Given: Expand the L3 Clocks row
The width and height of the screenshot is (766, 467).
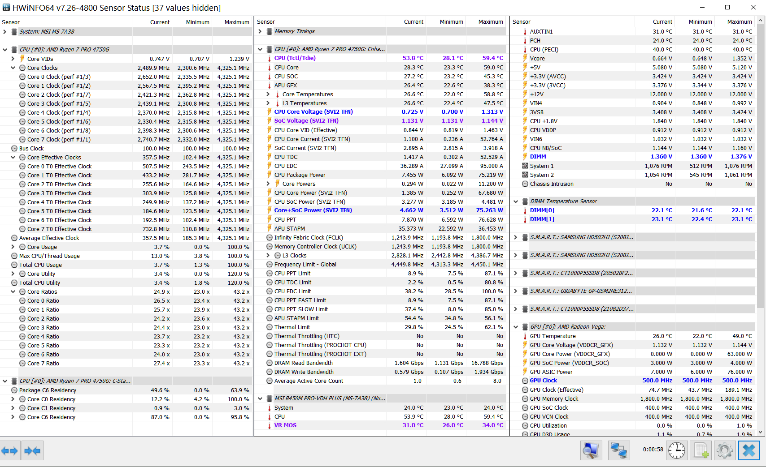Looking at the screenshot, I should click(x=268, y=255).
